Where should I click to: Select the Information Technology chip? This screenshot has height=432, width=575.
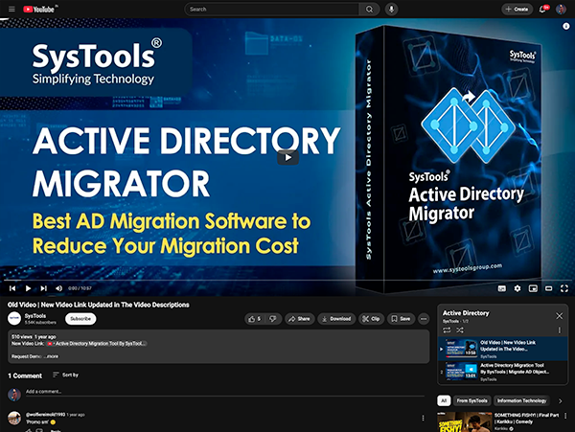pos(521,400)
